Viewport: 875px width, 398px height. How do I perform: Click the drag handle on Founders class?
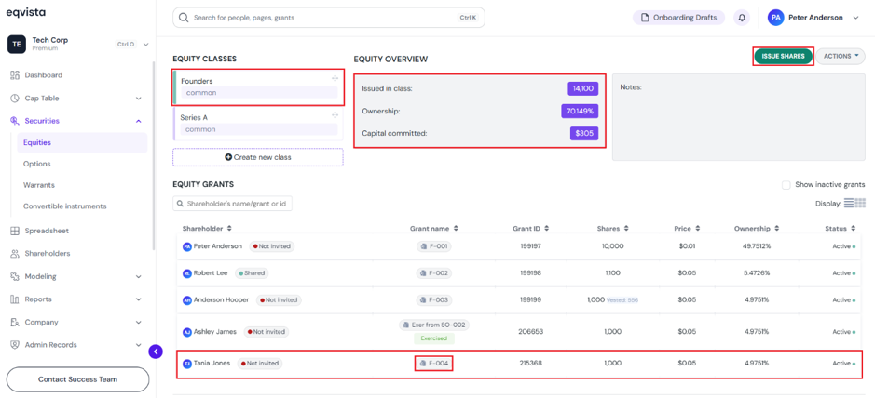click(x=335, y=79)
